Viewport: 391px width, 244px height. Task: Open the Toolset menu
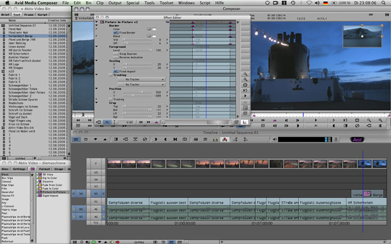(x=166, y=3)
